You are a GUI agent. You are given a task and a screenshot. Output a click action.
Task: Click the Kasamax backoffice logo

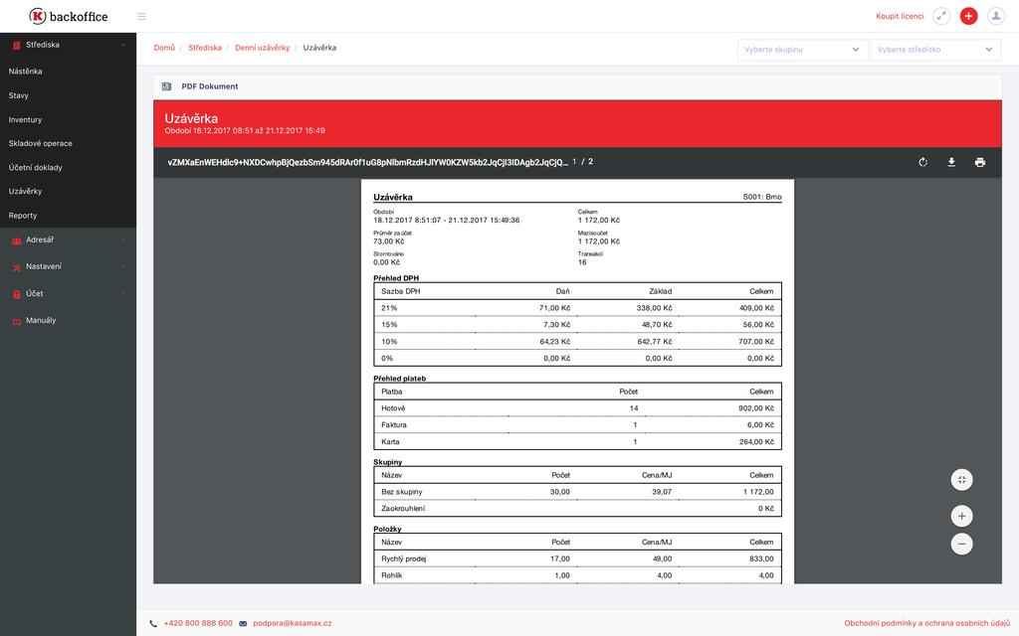pos(69,16)
